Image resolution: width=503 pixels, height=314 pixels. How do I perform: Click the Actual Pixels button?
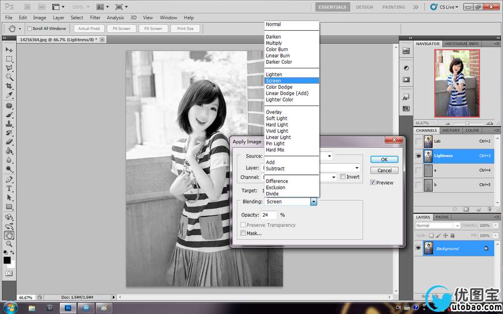[x=89, y=29]
